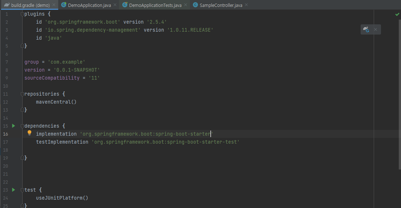Image resolution: width=401 pixels, height=208 pixels.
Task: Click the test block closing fold marker
Action: 22,206
